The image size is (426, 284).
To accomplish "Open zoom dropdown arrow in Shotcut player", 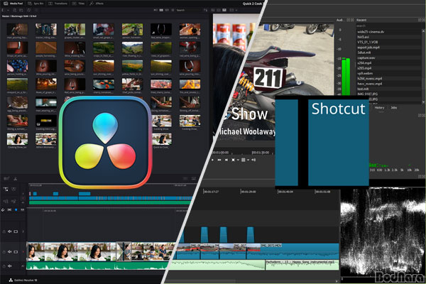I will pos(238,160).
